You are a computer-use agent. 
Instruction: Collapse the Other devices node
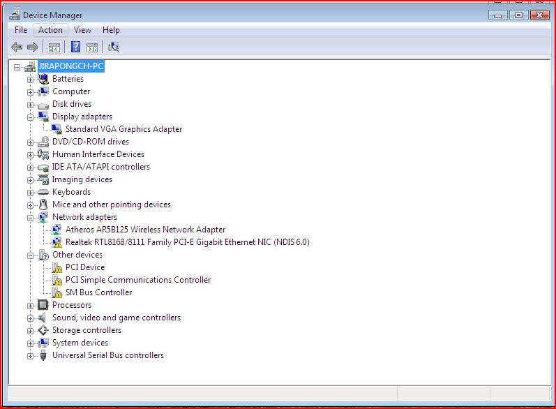(x=30, y=255)
